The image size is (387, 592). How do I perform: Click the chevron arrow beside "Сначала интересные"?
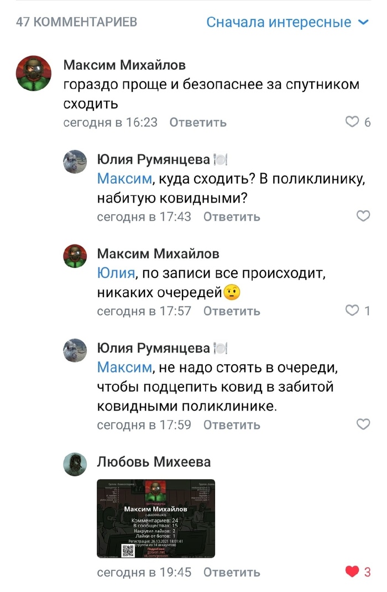tap(363, 22)
